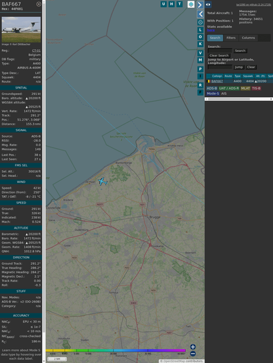Switch to the Filters tab
The image size is (273, 363).
[231, 38]
